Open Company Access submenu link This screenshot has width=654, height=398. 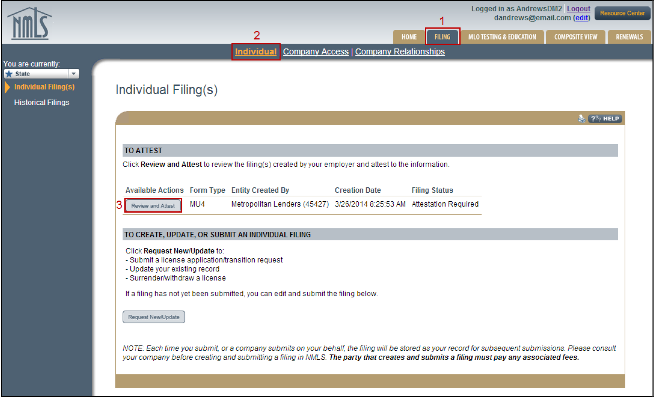316,52
